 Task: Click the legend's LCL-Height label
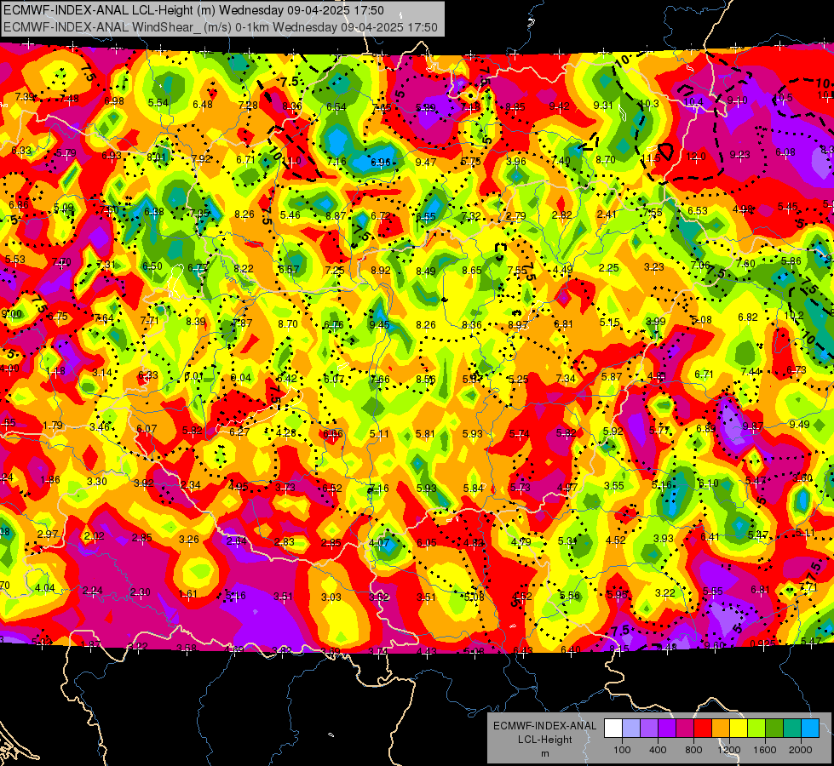544,740
